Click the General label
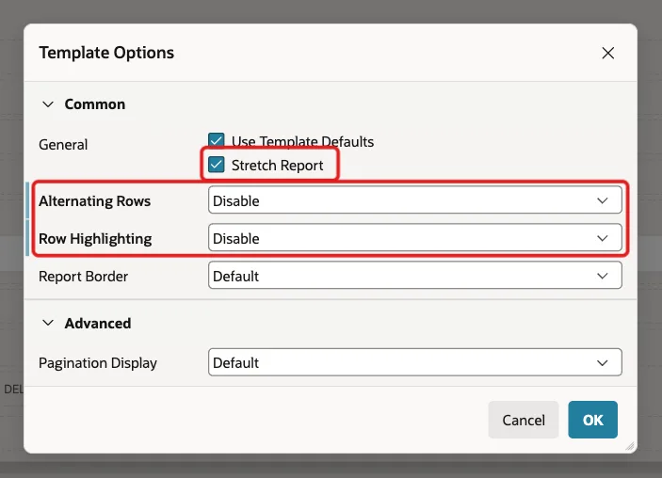The image size is (662, 478). (x=63, y=145)
